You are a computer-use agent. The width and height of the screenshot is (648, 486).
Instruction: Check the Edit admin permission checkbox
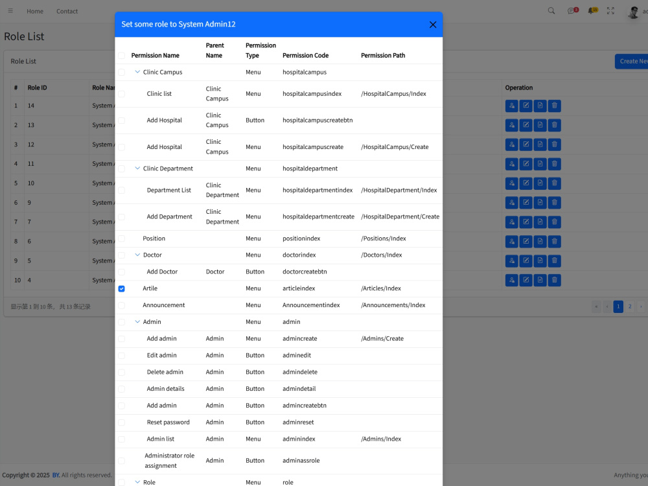tap(122, 355)
